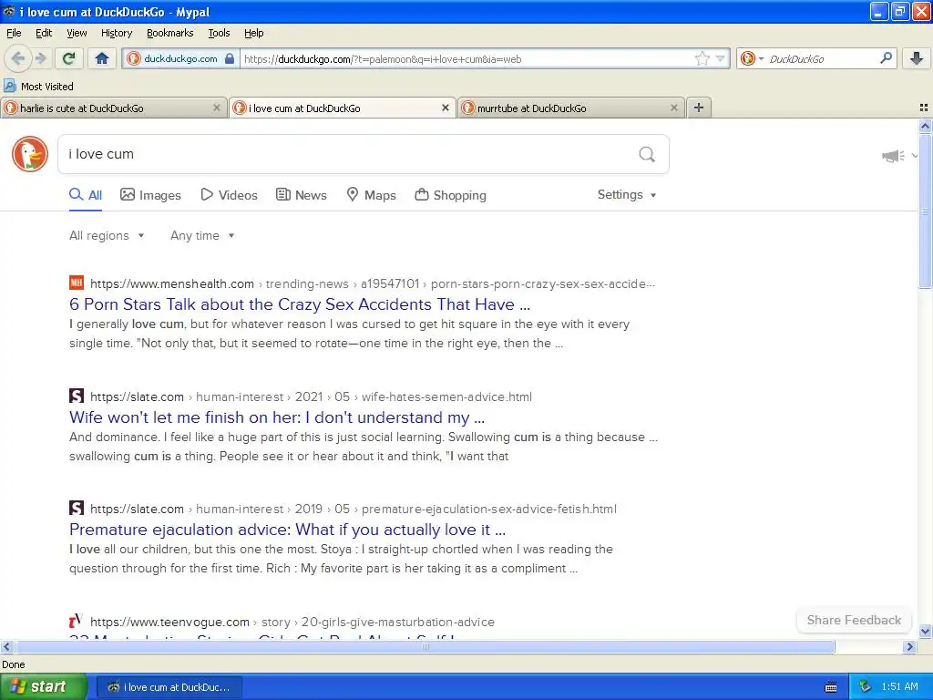The image size is (933, 700).
Task: Click the DuckDuckGo duck logo
Action: pyautogui.click(x=30, y=154)
